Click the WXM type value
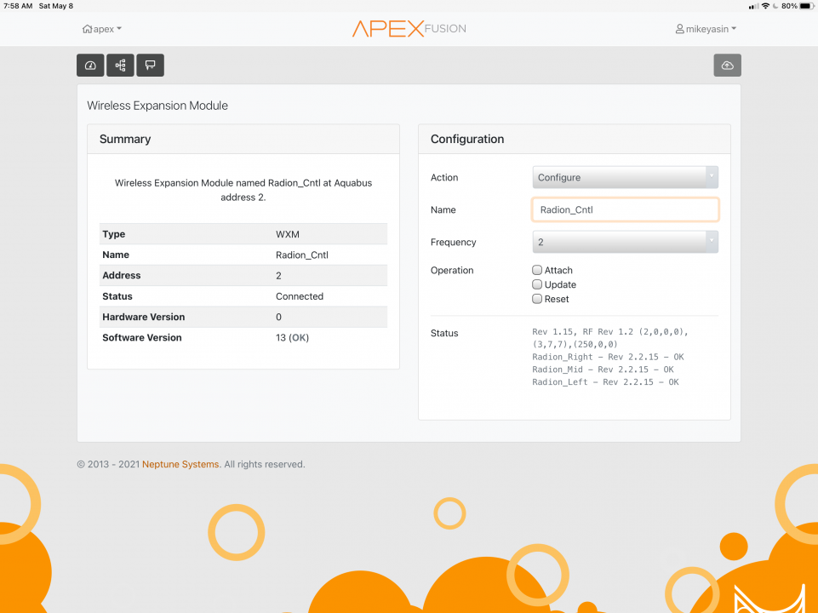Image resolution: width=818 pixels, height=613 pixels. point(288,234)
